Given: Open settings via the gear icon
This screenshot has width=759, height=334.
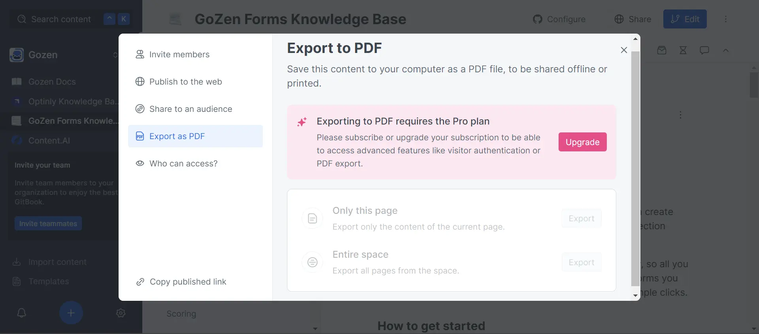Looking at the screenshot, I should click(121, 313).
